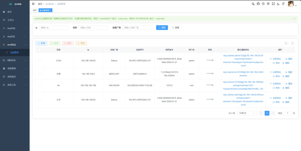
Task: Close the green onvif notice banner
Action: click(x=295, y=19)
